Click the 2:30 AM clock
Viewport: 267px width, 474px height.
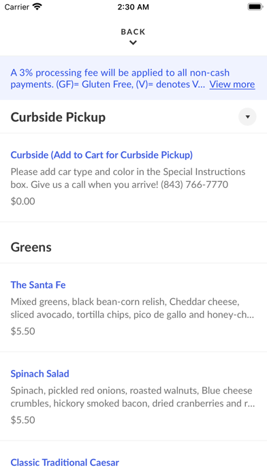pyautogui.click(x=133, y=7)
